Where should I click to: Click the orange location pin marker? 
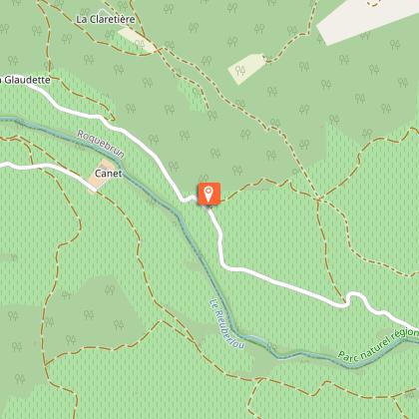tap(209, 194)
